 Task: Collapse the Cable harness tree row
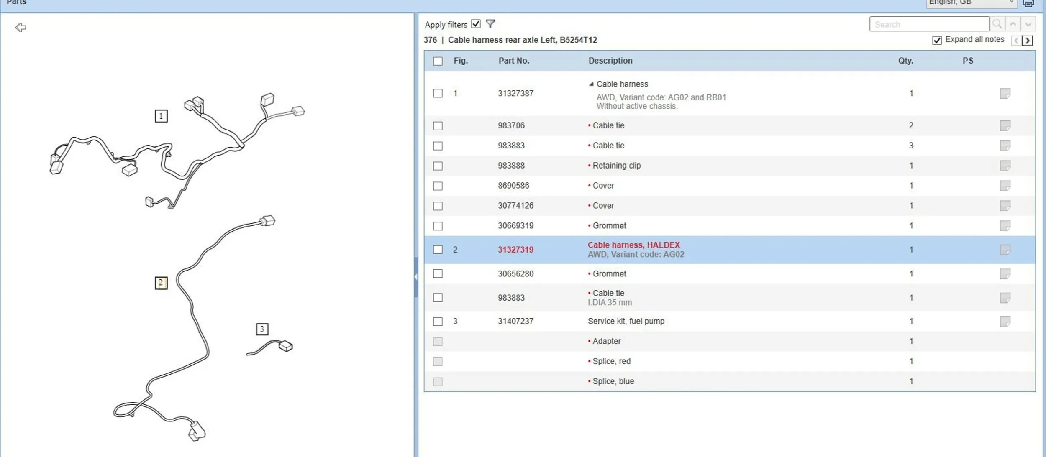coord(591,84)
